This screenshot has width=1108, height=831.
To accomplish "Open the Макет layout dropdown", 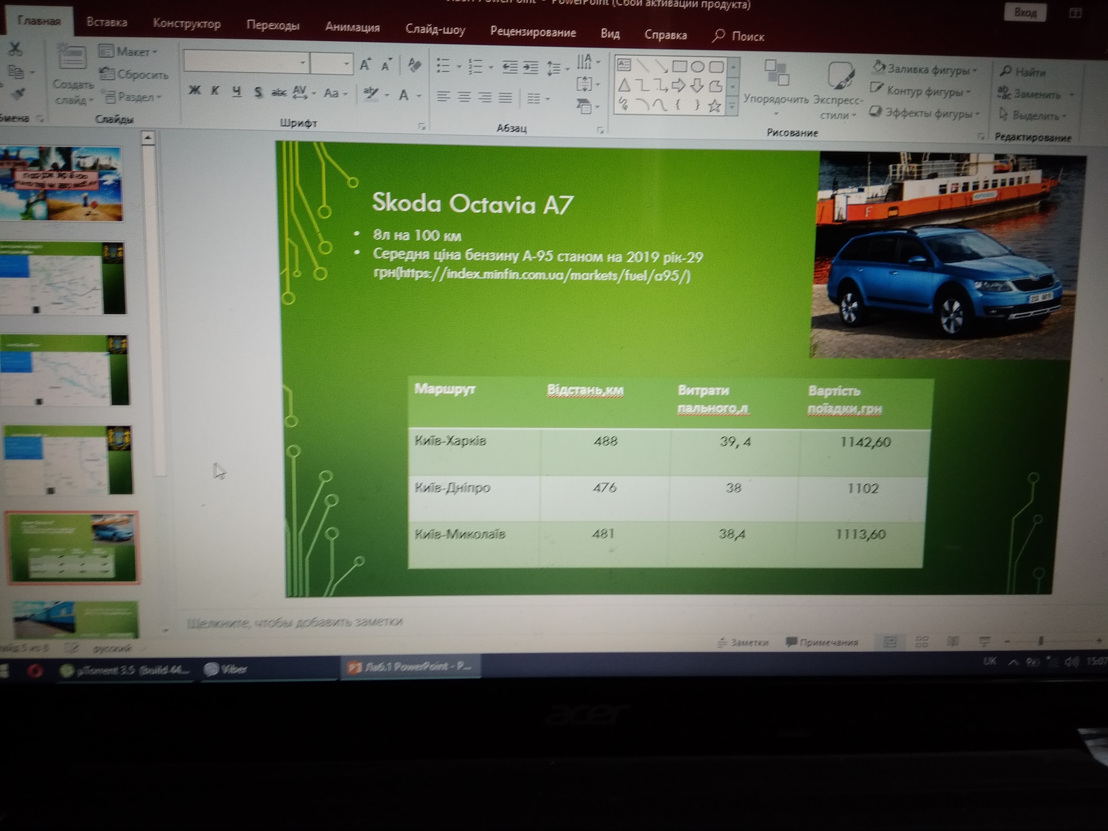I will (129, 51).
